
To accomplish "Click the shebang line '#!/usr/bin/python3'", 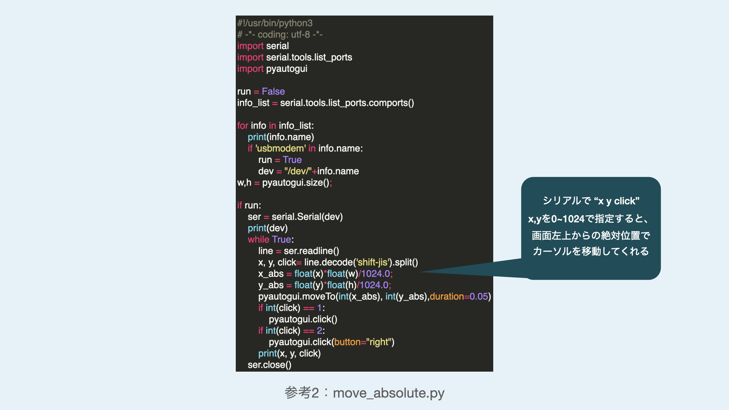I will pos(275,23).
